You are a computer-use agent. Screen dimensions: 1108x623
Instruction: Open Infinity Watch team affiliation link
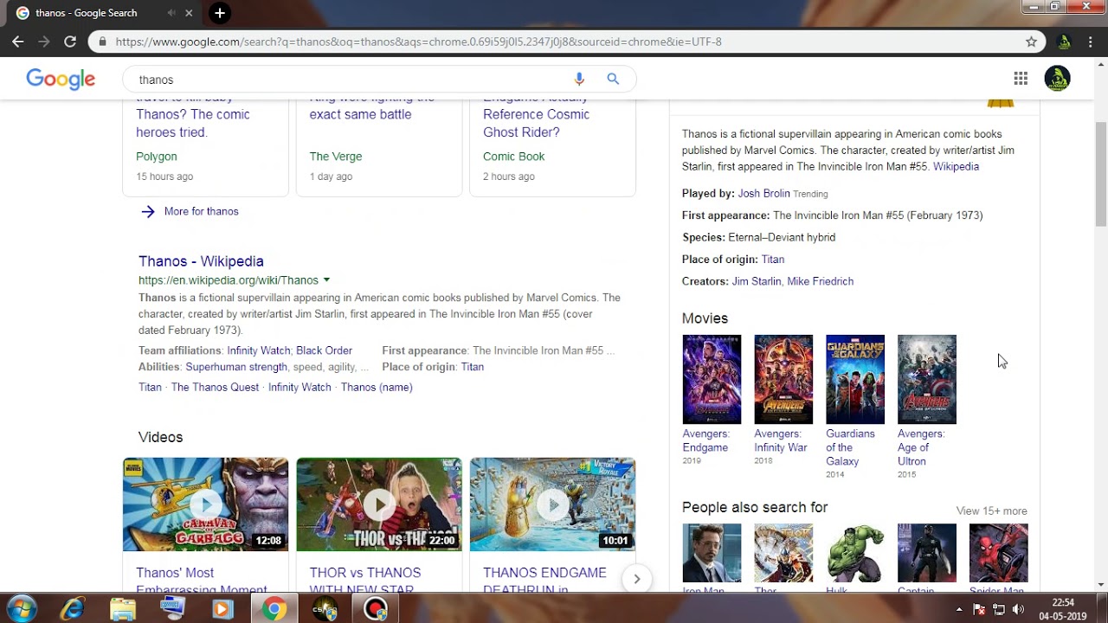[258, 350]
